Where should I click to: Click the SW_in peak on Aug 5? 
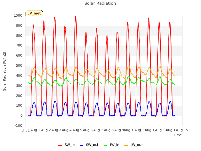tap(76, 16)
